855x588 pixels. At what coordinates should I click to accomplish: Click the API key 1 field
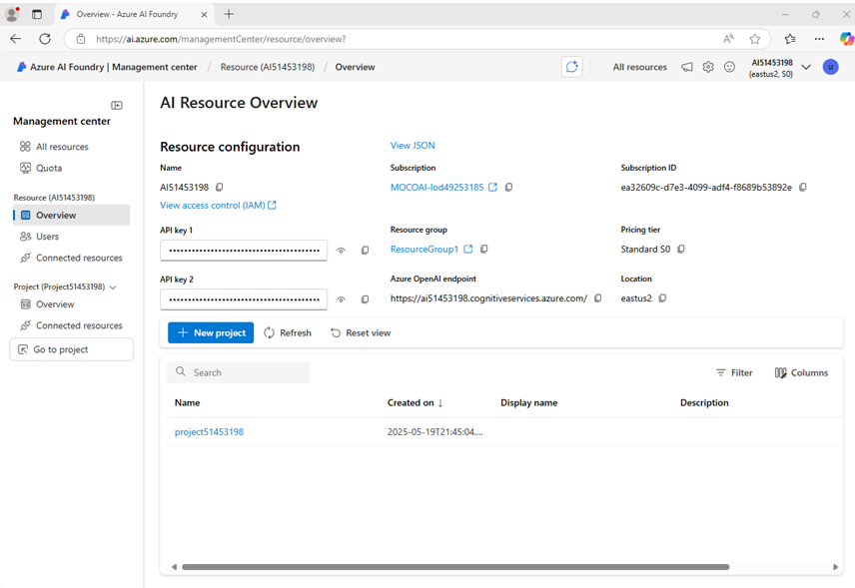click(x=244, y=251)
